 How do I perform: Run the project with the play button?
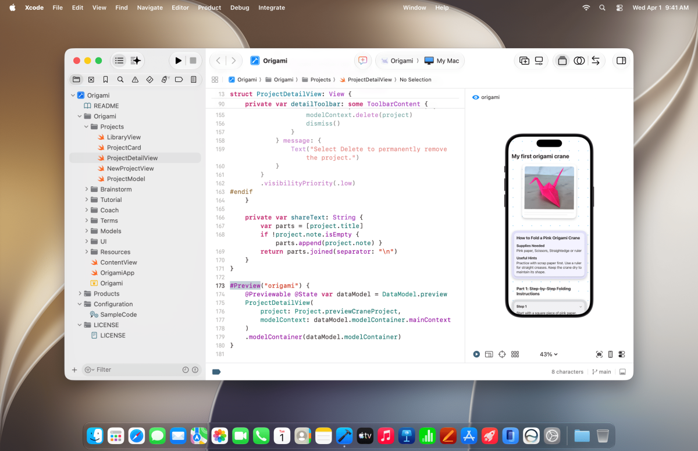tap(178, 61)
